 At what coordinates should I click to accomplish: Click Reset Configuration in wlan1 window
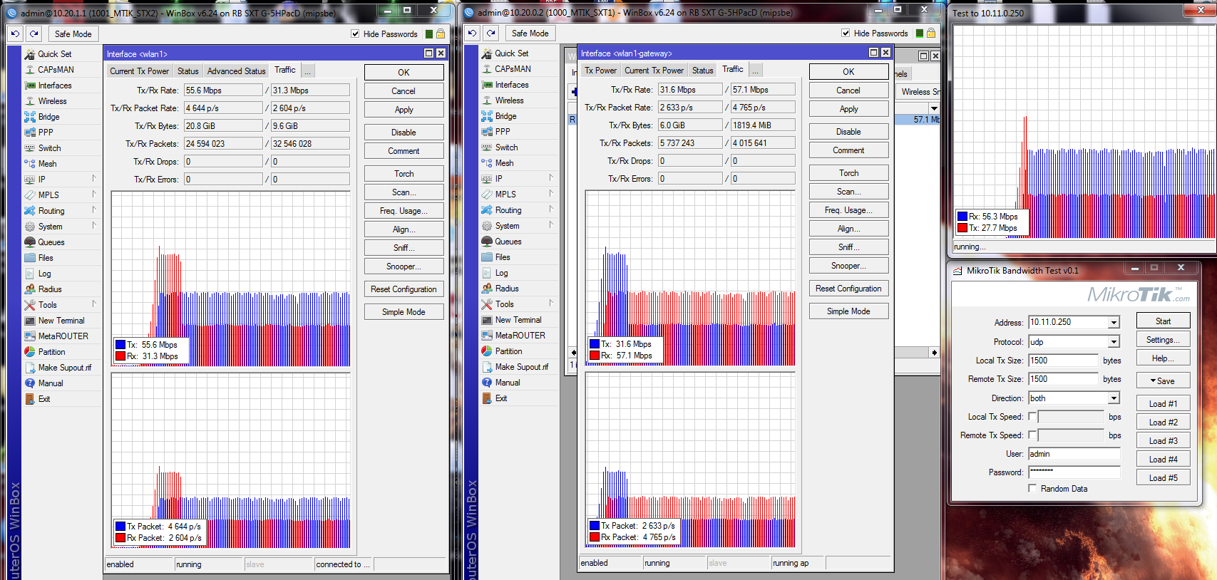pyautogui.click(x=404, y=289)
